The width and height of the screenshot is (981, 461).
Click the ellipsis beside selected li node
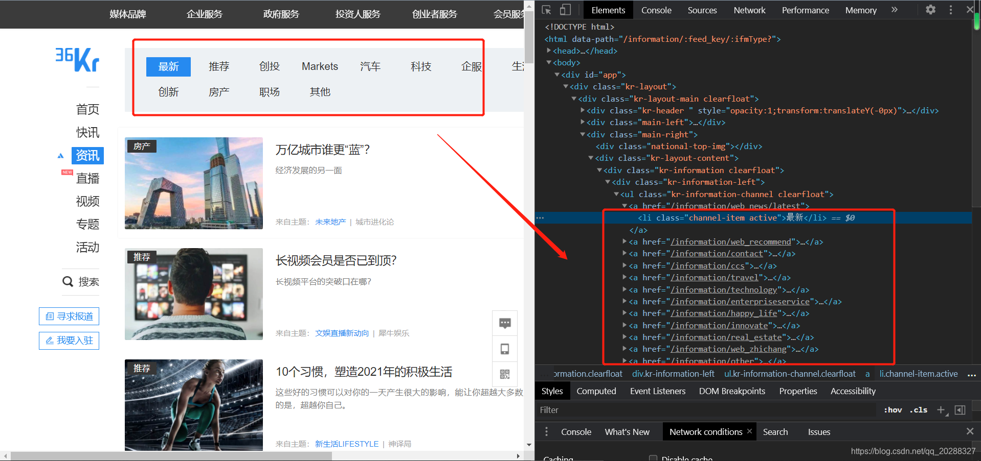[x=540, y=218]
